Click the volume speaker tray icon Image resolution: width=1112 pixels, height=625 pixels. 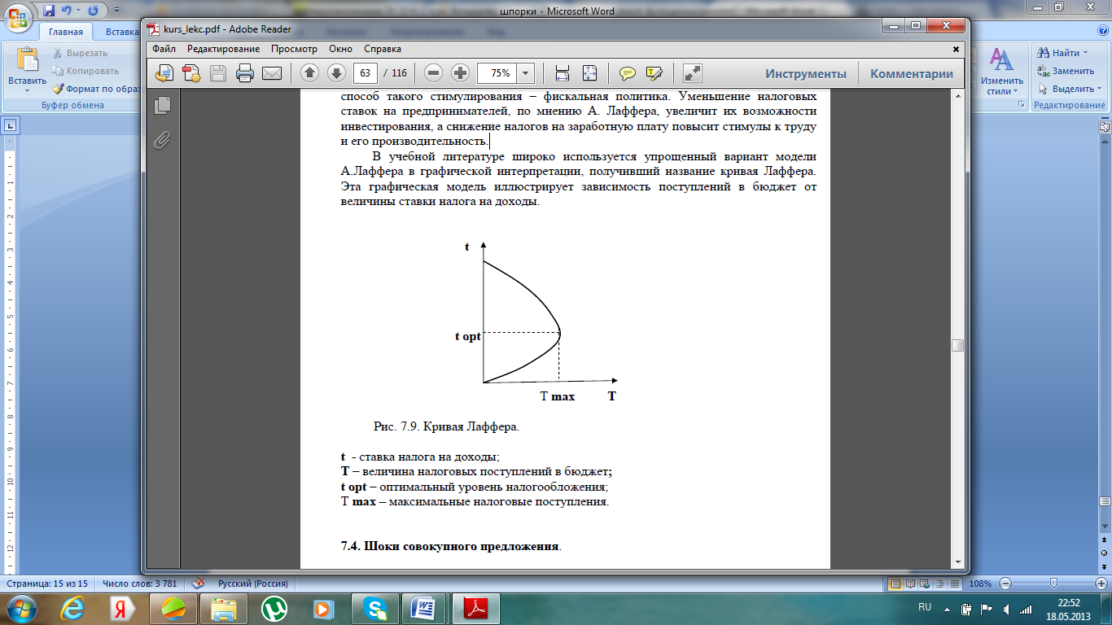pyautogui.click(x=1005, y=608)
